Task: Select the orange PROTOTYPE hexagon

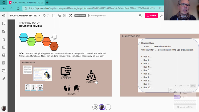Action: 46,42
